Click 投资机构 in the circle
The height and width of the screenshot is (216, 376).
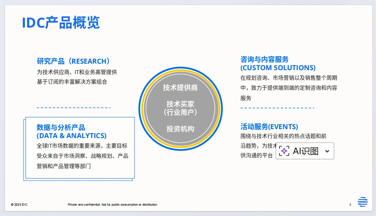180,129
